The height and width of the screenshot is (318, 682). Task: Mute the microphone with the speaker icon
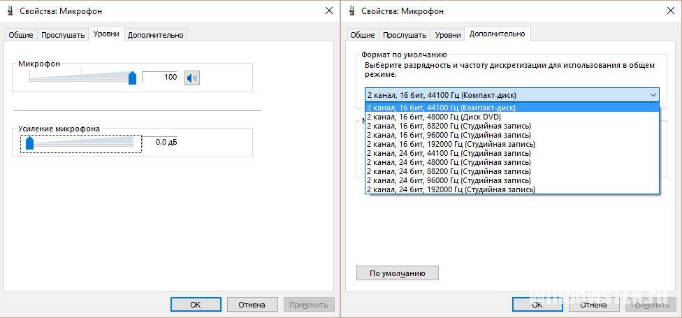(x=191, y=78)
